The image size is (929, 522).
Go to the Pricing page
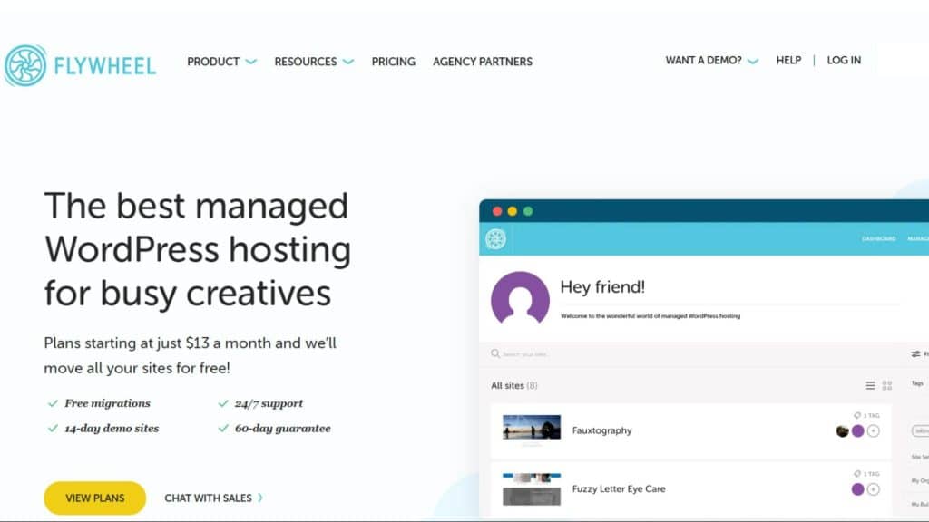tap(394, 62)
